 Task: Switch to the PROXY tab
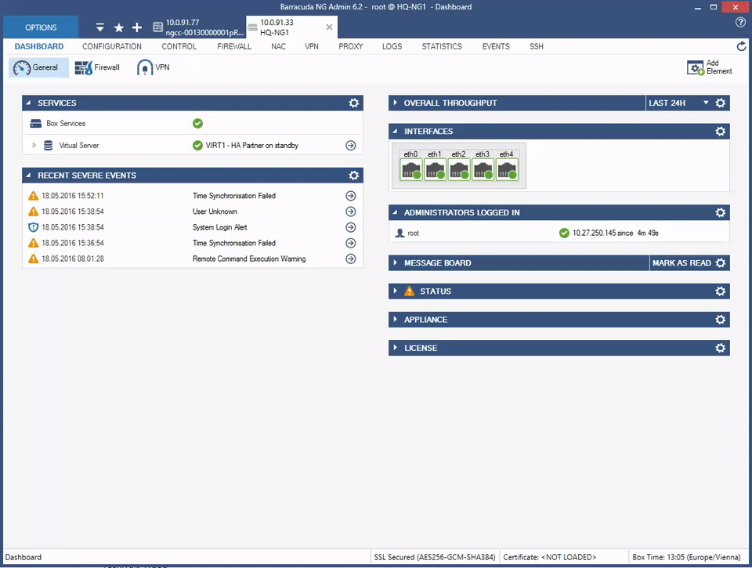[351, 46]
